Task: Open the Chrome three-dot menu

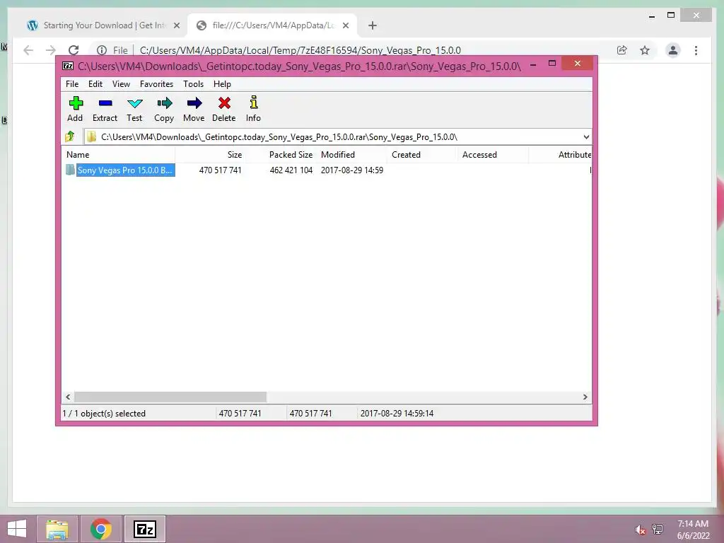Action: pyautogui.click(x=696, y=50)
